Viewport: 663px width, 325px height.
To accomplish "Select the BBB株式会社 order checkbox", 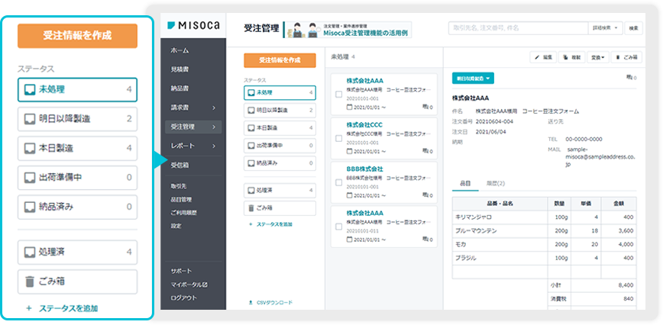I will point(338,182).
